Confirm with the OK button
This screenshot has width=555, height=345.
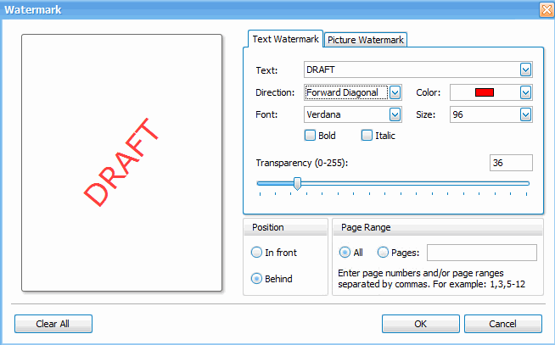click(420, 324)
